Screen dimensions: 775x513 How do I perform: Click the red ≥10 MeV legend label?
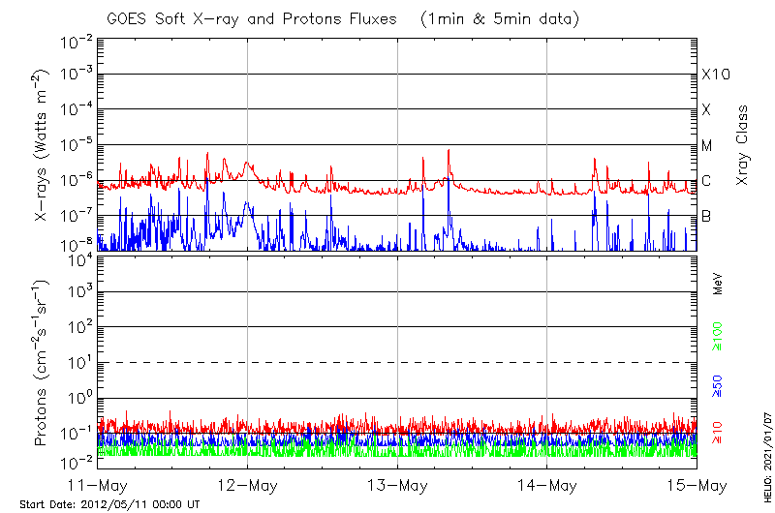pyautogui.click(x=718, y=434)
